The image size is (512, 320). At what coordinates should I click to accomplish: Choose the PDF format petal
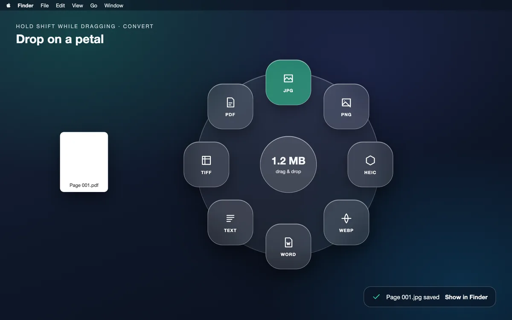(x=230, y=106)
